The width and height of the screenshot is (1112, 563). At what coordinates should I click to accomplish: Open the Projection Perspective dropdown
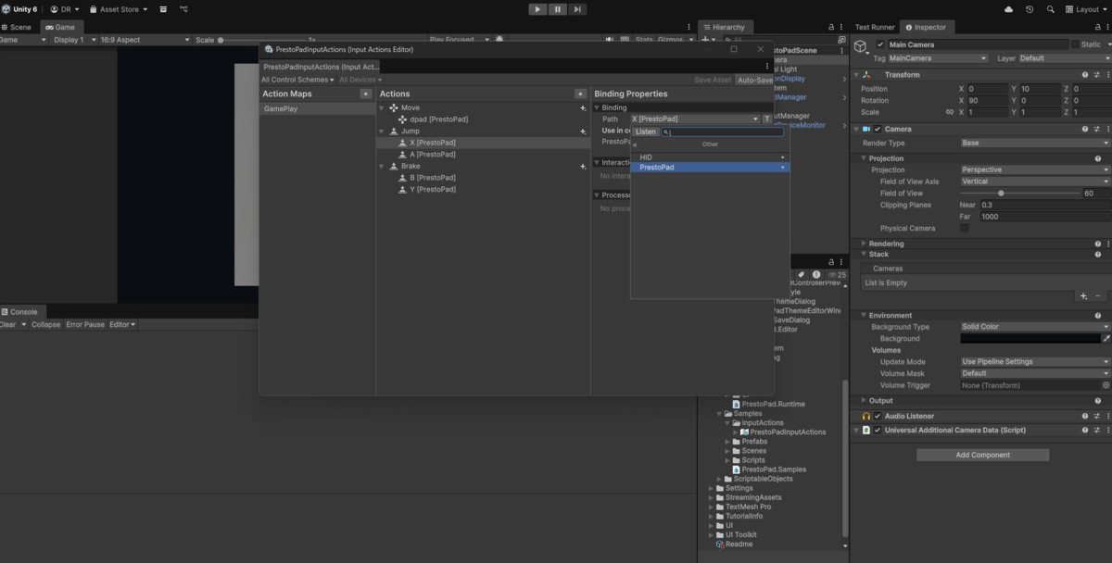coord(1034,169)
